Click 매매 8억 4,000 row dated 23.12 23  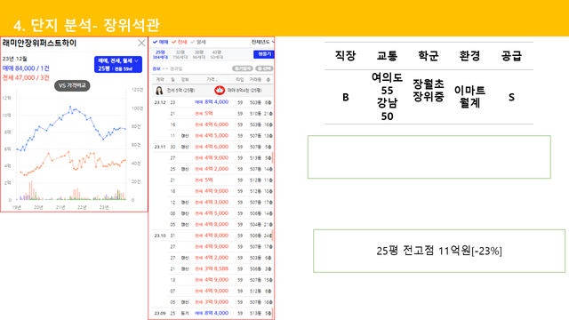[212, 102]
